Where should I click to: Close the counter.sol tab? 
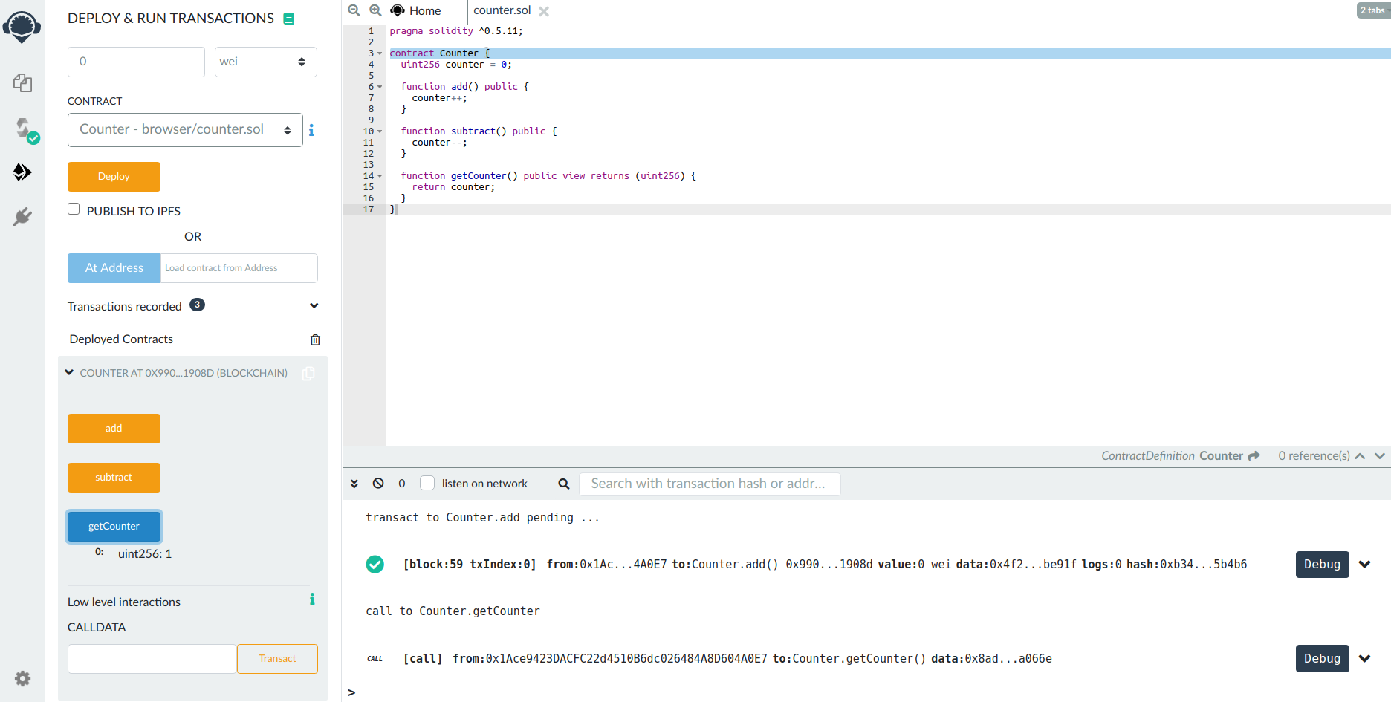tap(544, 11)
